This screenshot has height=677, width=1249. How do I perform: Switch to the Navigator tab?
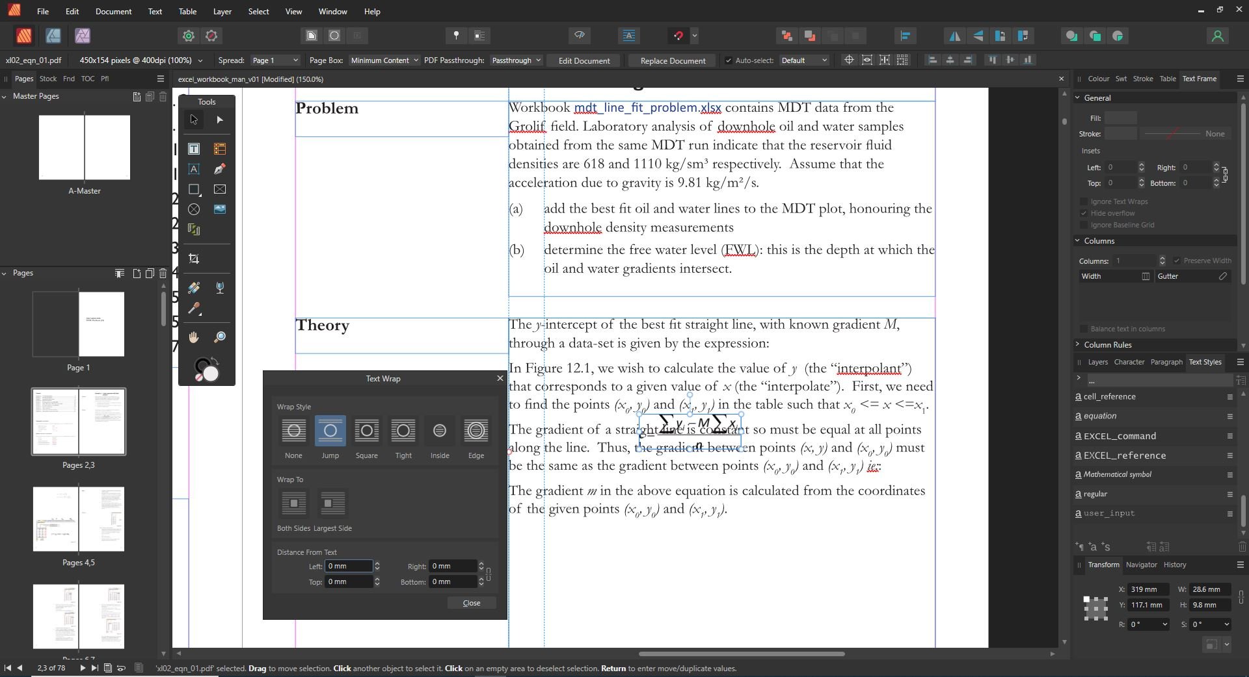1141,565
